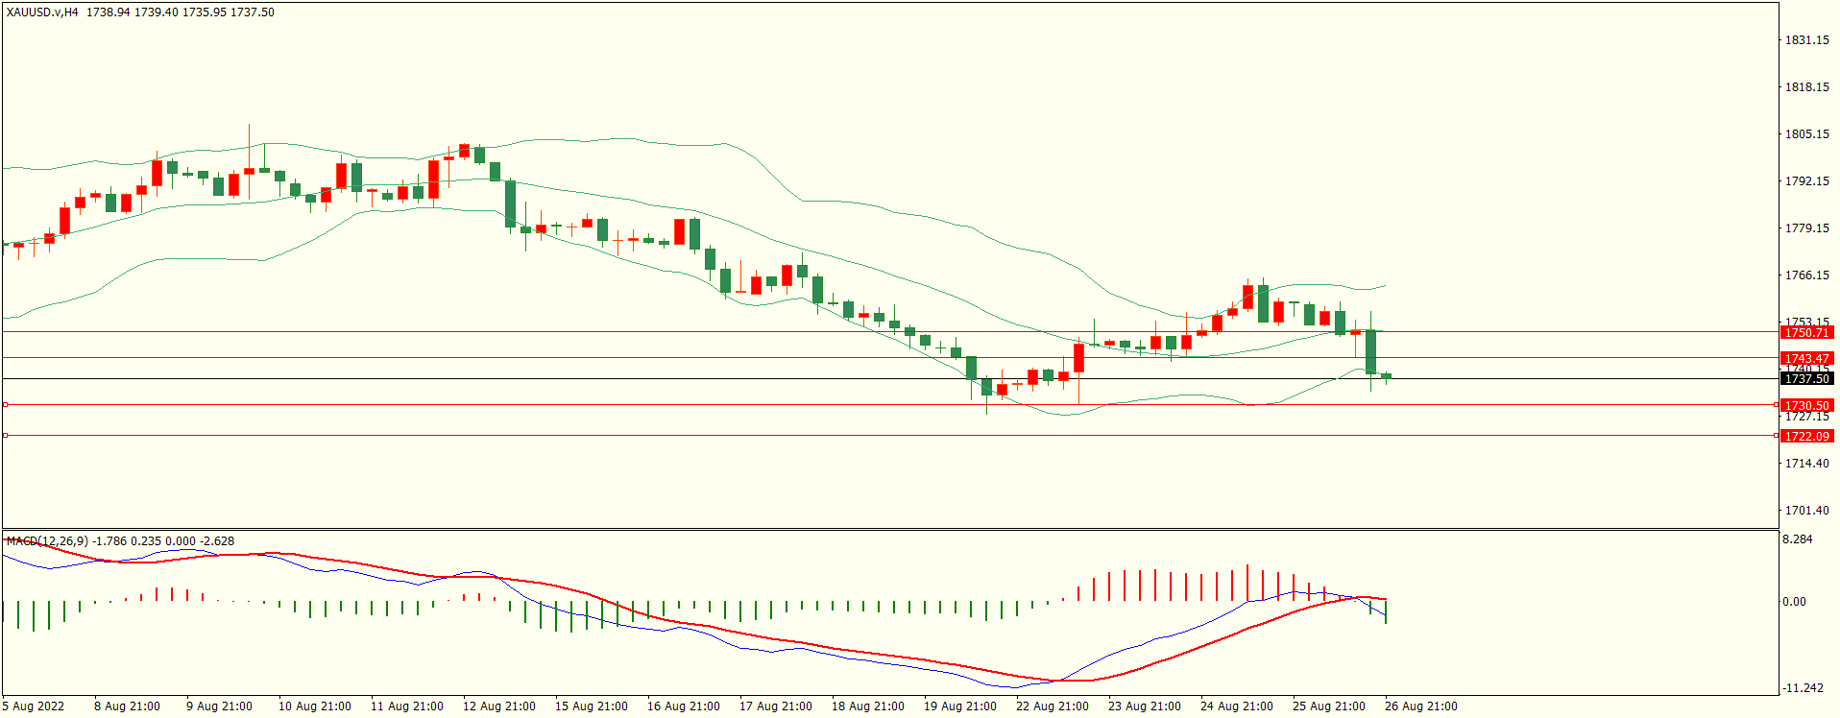Select left anchor handle of 1722.09 line
1840x718 pixels.
5,436
